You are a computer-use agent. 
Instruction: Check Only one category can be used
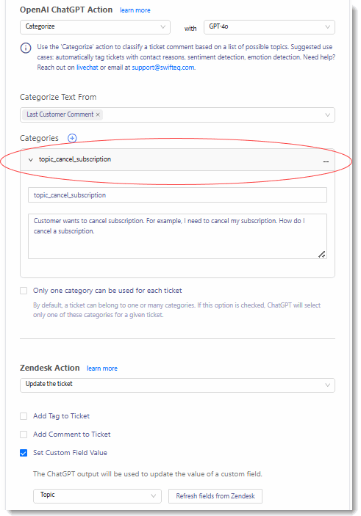point(24,291)
